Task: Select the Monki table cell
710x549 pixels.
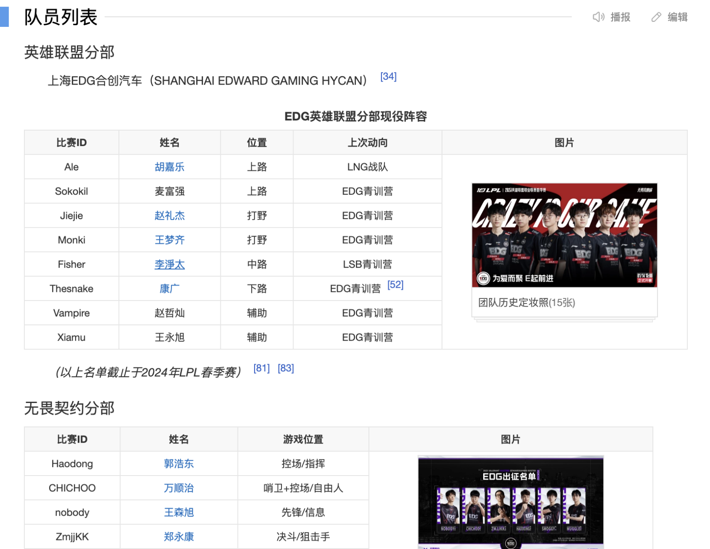Action: 71,240
